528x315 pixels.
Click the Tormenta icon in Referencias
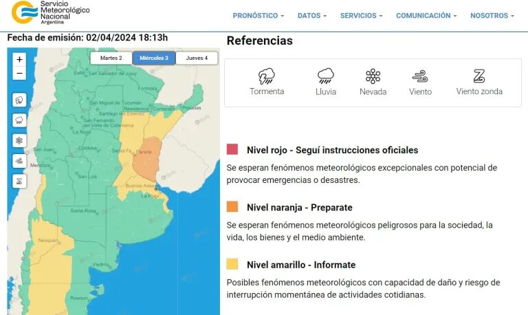click(267, 76)
